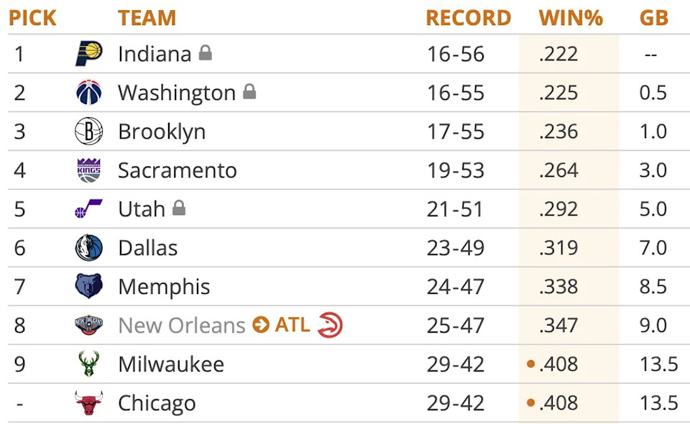Image resolution: width=690 pixels, height=424 pixels.
Task: Click the Atlanta Hawks logo
Action: tap(330, 325)
